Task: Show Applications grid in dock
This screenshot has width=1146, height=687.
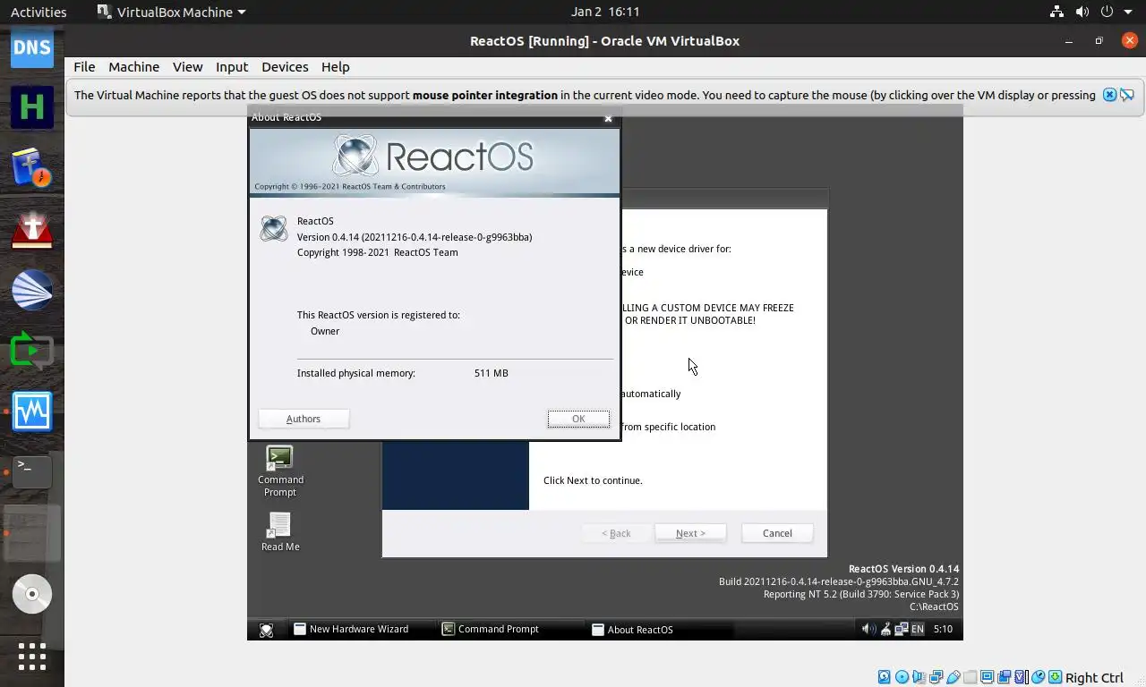Action: click(x=32, y=656)
